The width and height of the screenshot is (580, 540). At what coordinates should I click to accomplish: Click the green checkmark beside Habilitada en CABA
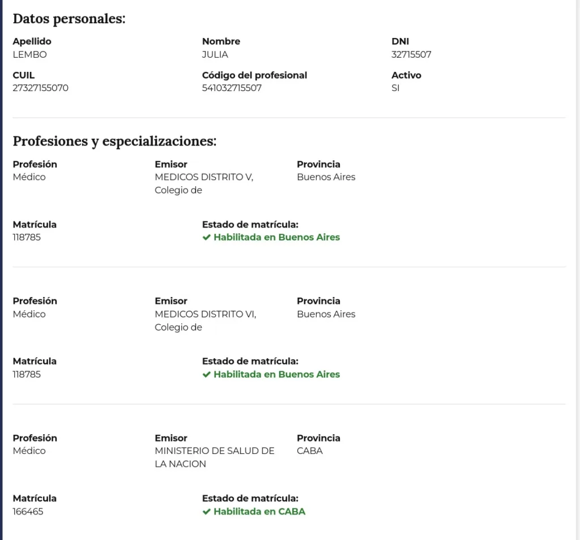tap(206, 512)
